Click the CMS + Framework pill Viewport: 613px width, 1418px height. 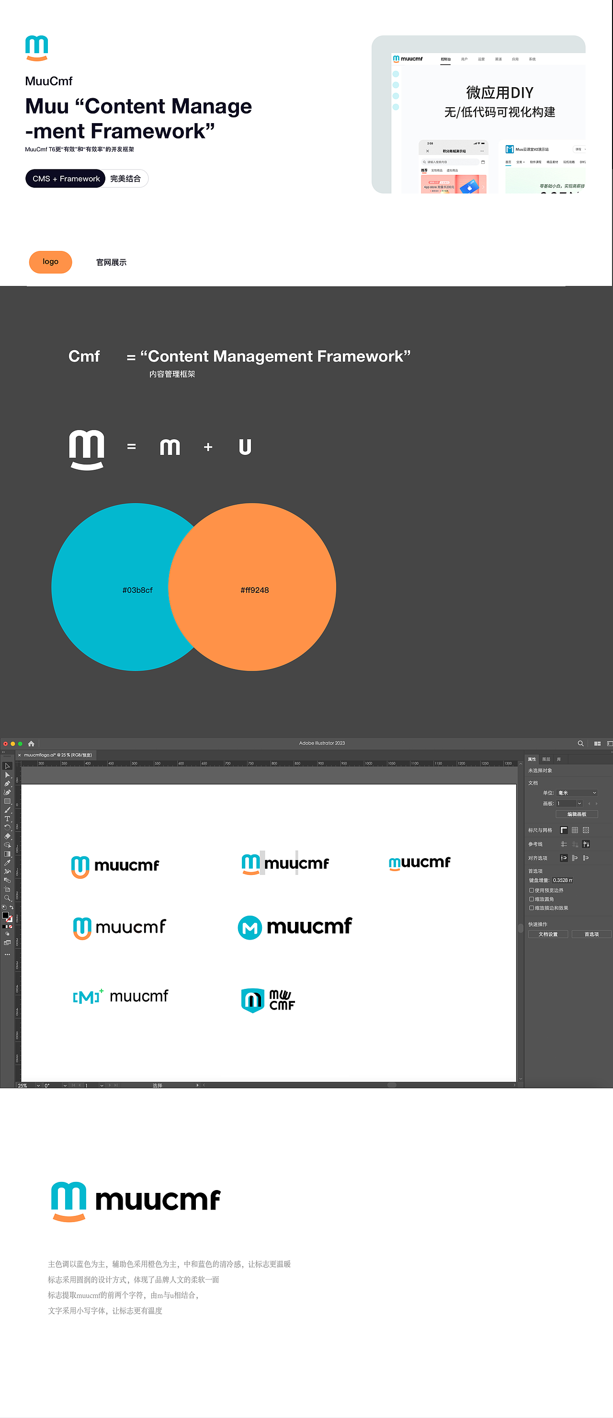66,178
